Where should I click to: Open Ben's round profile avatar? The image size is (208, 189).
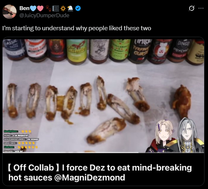[9, 12]
